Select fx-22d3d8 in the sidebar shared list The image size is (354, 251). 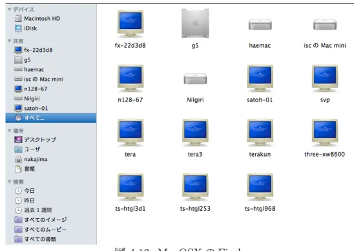pos(51,50)
